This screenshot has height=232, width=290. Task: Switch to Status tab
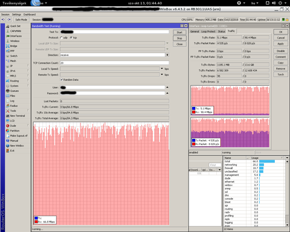(x=221, y=31)
